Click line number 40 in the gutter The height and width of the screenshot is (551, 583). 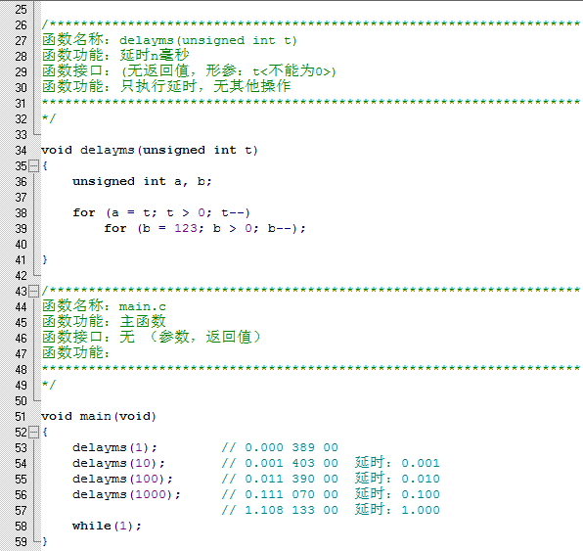coord(22,245)
